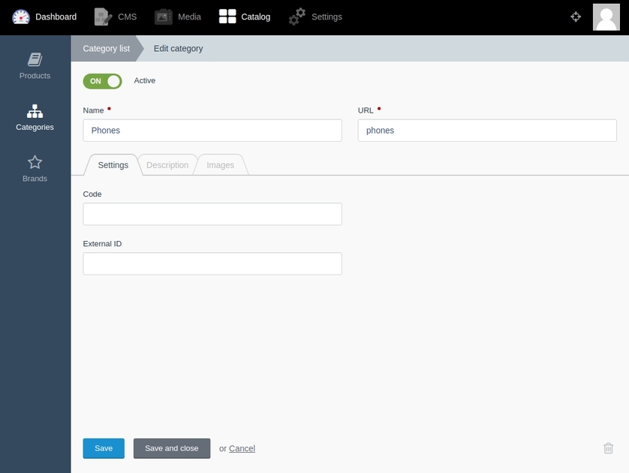629x473 pixels.
Task: Click the blue Save button
Action: tap(104, 448)
